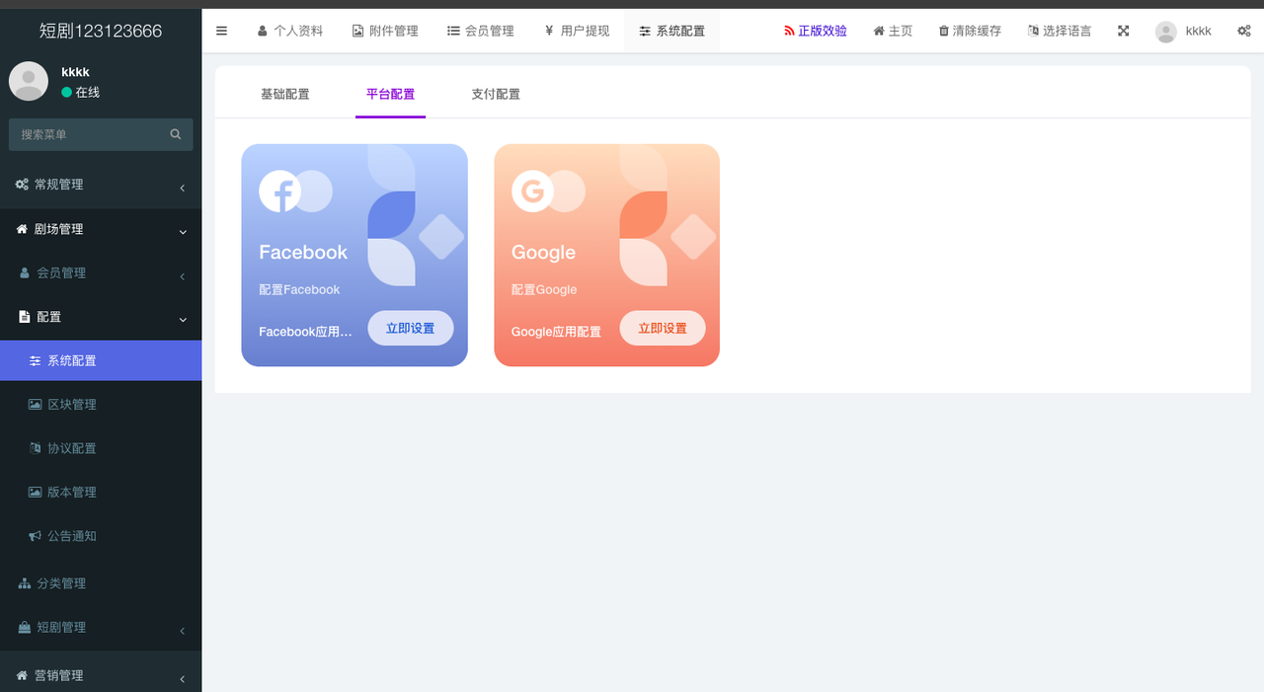Expand the 常规管理 menu chevron
This screenshot has width=1264, height=692.
tap(183, 188)
